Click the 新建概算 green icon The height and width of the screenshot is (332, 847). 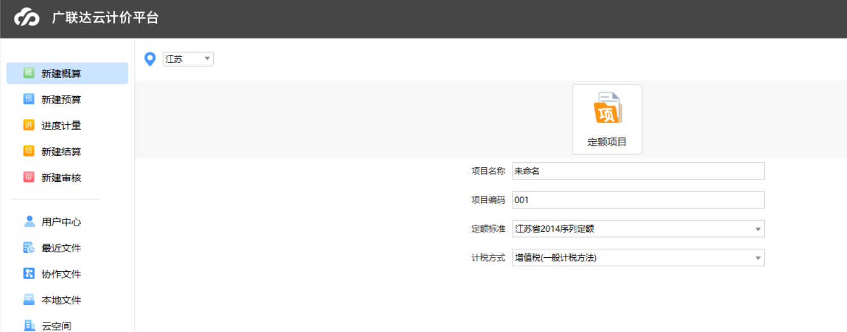(x=29, y=73)
